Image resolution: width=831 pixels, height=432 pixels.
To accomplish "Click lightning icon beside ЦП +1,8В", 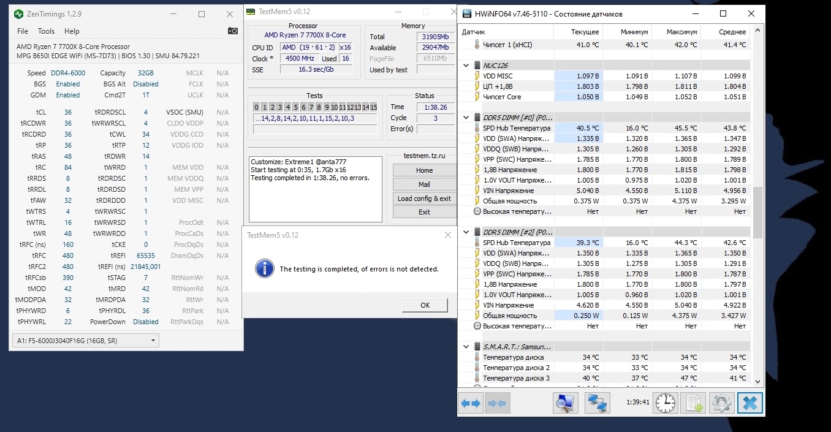I will (x=477, y=86).
